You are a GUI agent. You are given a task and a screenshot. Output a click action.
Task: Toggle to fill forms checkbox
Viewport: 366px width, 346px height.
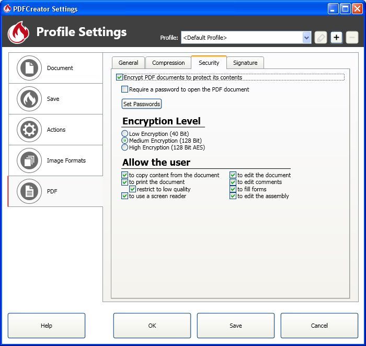point(233,189)
